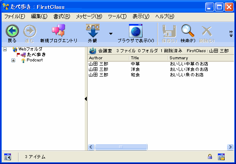Image resolution: width=236 pixels, height=164 pixels.
Task: Click the horizontal scrollbar thumb
Action: click(x=121, y=147)
